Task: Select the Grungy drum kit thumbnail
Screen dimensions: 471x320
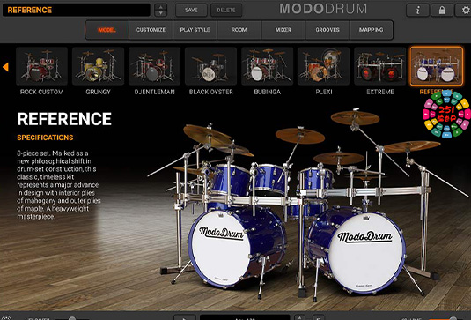Action: click(98, 66)
